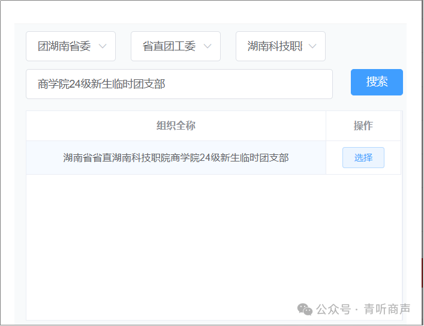Screen dimensions: 424x326
Task: Expand the 省直团工委 selector
Action: point(169,47)
